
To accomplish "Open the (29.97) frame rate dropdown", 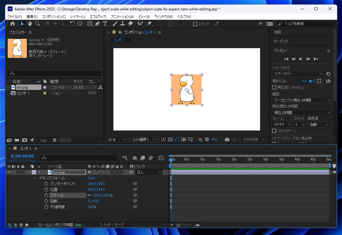I will 282,124.
